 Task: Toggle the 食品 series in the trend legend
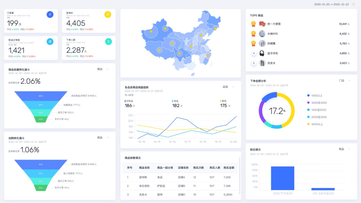pos(175,101)
